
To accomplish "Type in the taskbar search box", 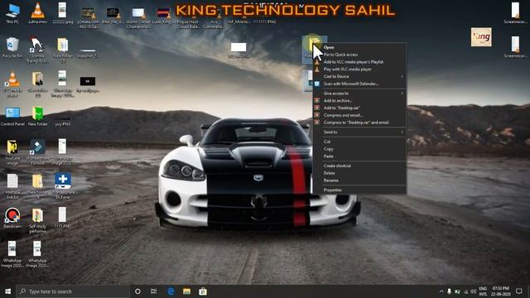I will click(73, 291).
